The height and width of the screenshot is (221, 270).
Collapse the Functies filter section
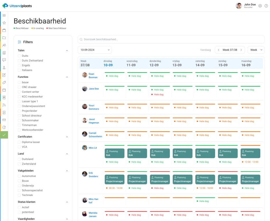[x=67, y=77]
